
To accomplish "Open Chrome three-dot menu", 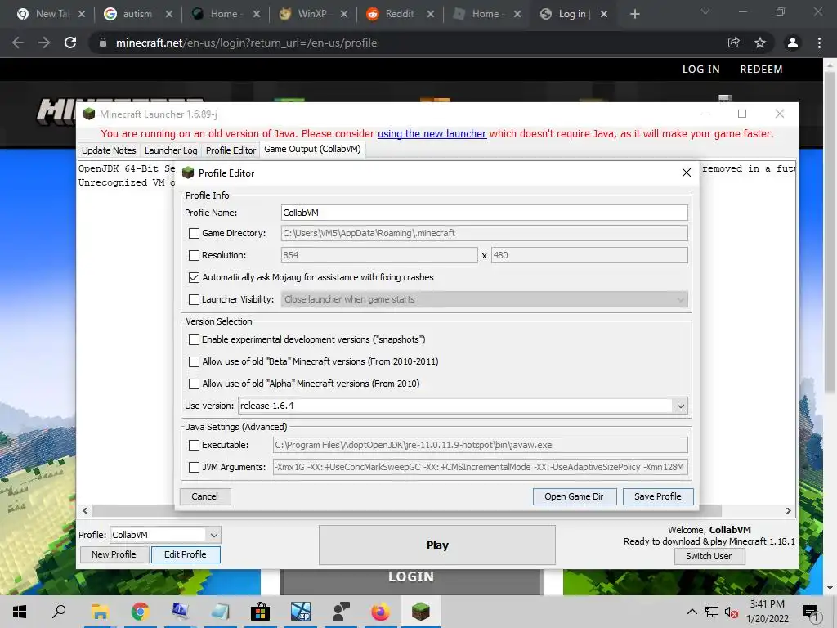I will pyautogui.click(x=819, y=43).
